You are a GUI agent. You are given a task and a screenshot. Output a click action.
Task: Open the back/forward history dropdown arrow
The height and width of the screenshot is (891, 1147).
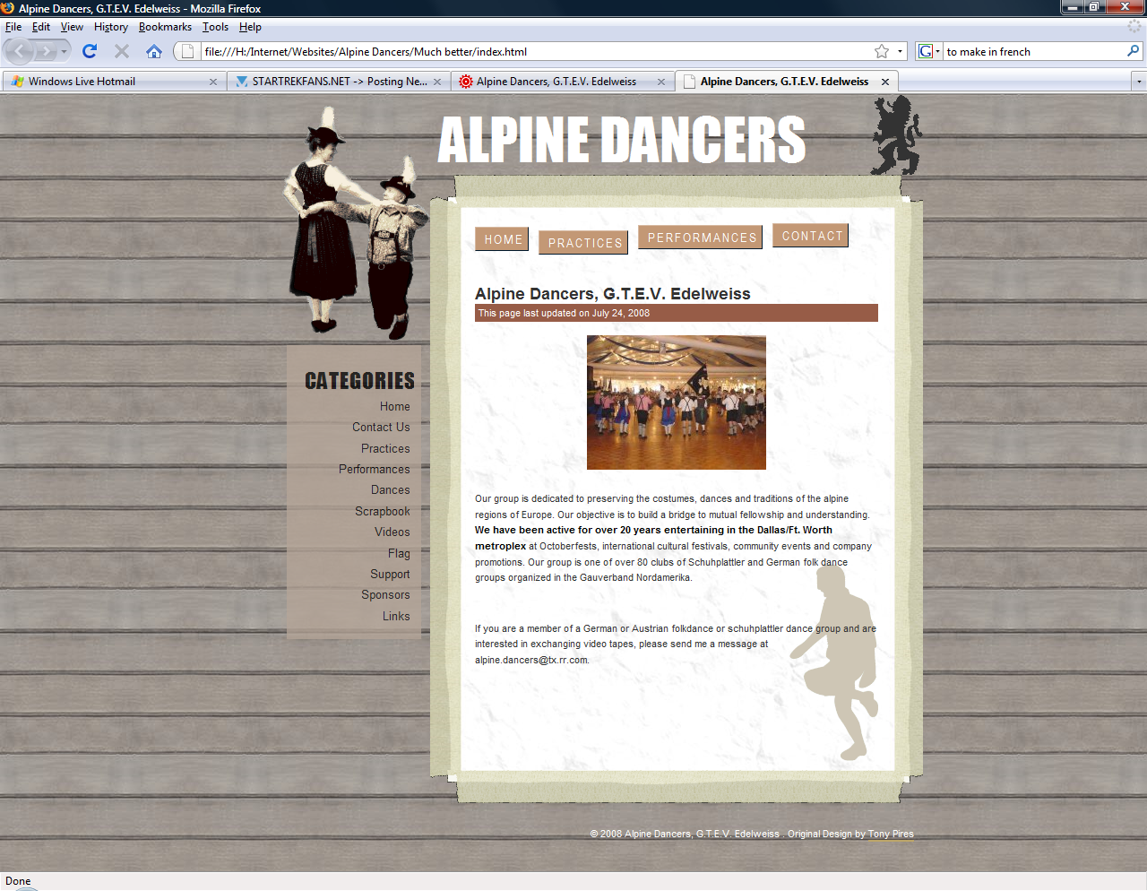[x=64, y=52]
